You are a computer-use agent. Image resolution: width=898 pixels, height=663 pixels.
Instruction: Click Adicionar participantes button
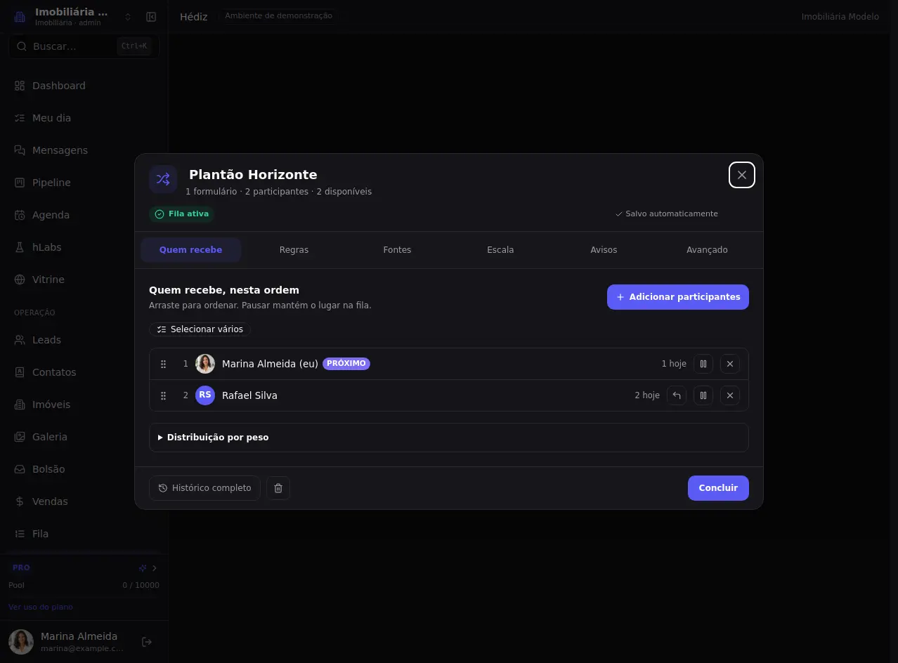pyautogui.click(x=678, y=297)
